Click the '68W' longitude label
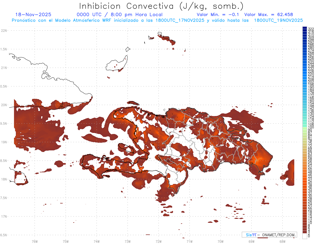This screenshot has width=317, height=245. tap(282, 241)
